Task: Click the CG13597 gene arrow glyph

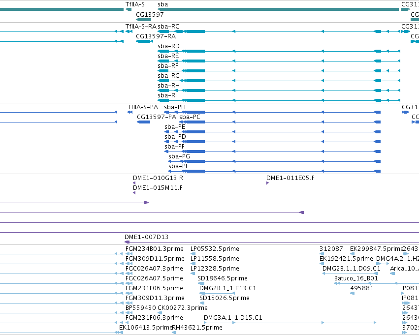Action: click(143, 20)
